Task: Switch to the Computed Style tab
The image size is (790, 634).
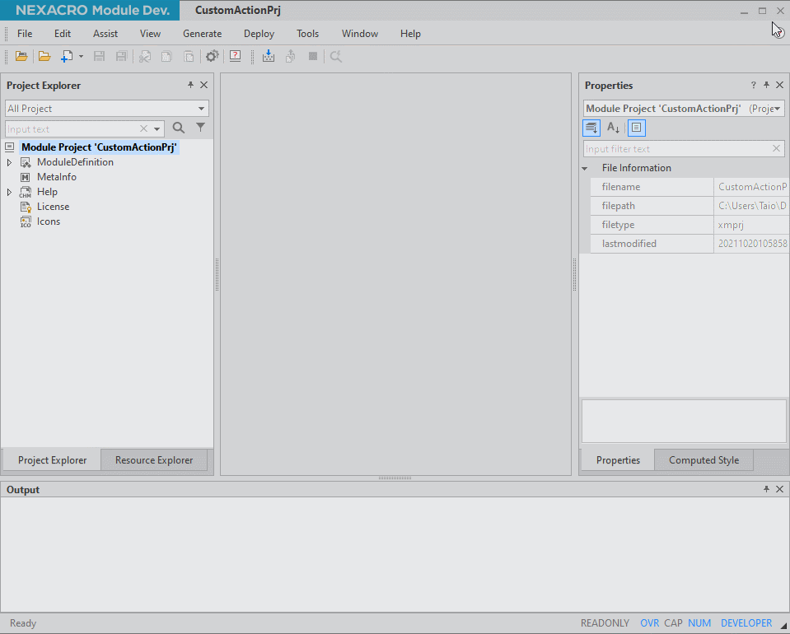Action: 704,460
